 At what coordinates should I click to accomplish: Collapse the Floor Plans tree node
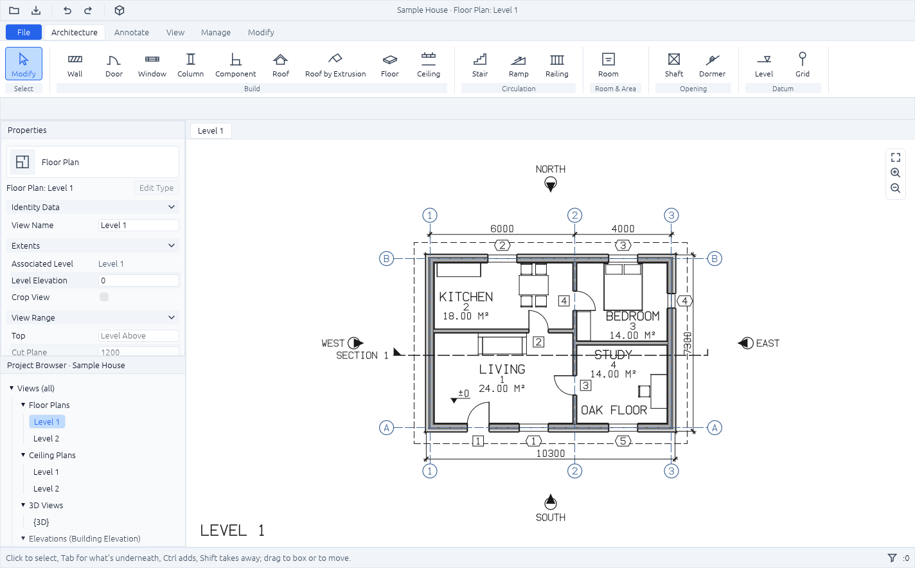click(x=23, y=405)
